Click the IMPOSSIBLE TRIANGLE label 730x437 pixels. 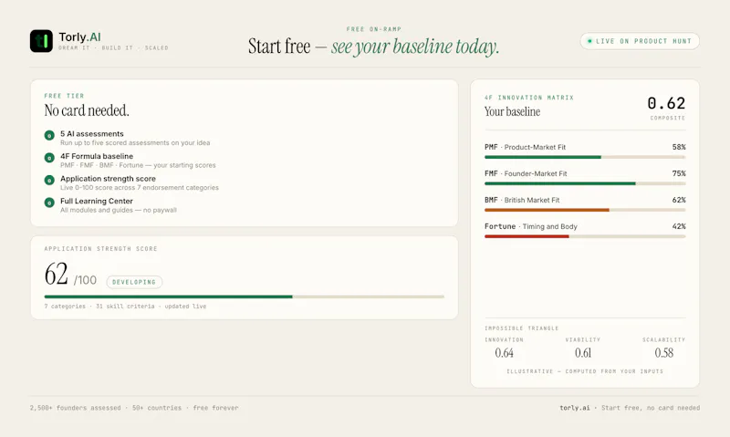pos(521,328)
